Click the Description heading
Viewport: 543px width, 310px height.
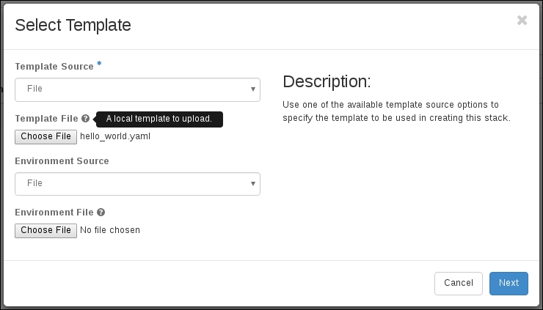click(327, 81)
